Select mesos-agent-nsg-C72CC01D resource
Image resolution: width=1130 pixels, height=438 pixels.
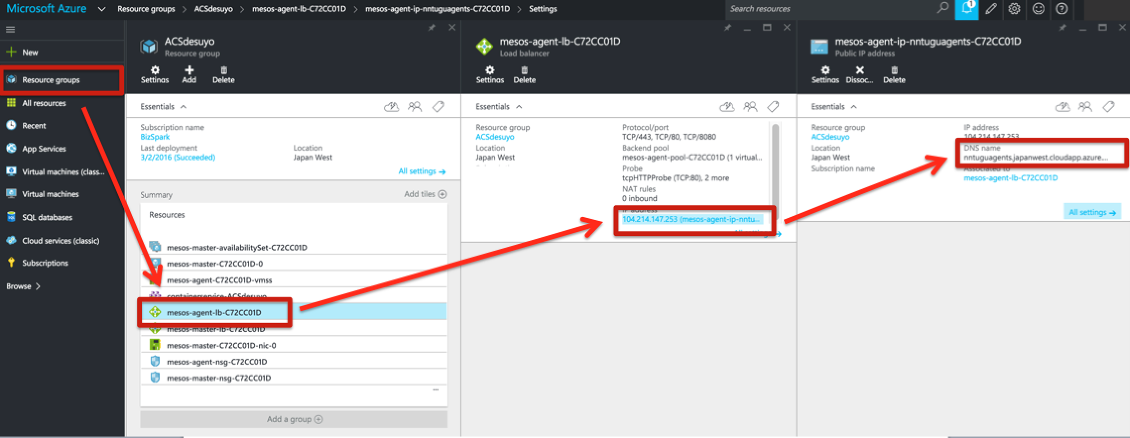pos(294,362)
